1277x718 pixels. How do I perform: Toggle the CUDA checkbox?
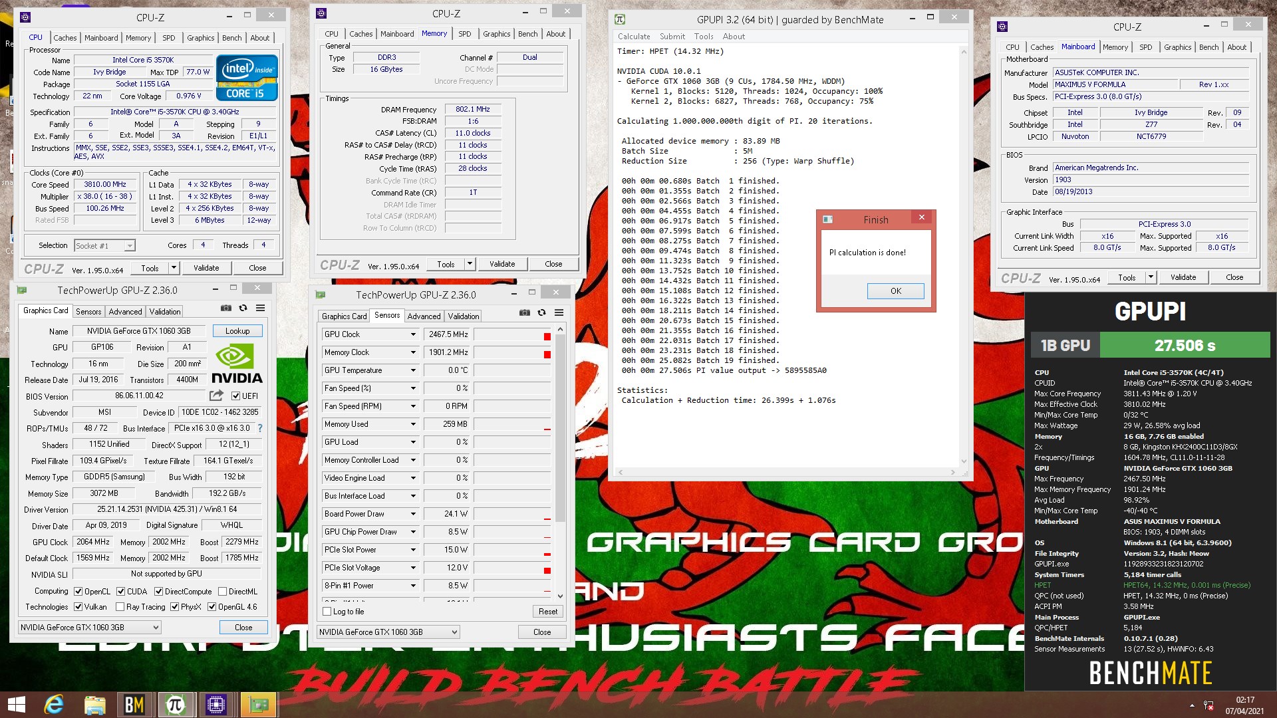coord(121,591)
